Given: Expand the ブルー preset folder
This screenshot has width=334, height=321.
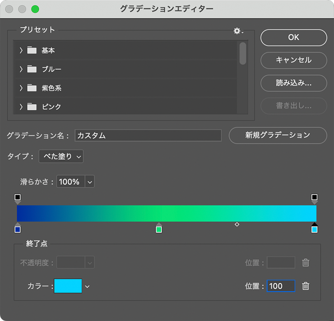Looking at the screenshot, I should click(x=21, y=69).
